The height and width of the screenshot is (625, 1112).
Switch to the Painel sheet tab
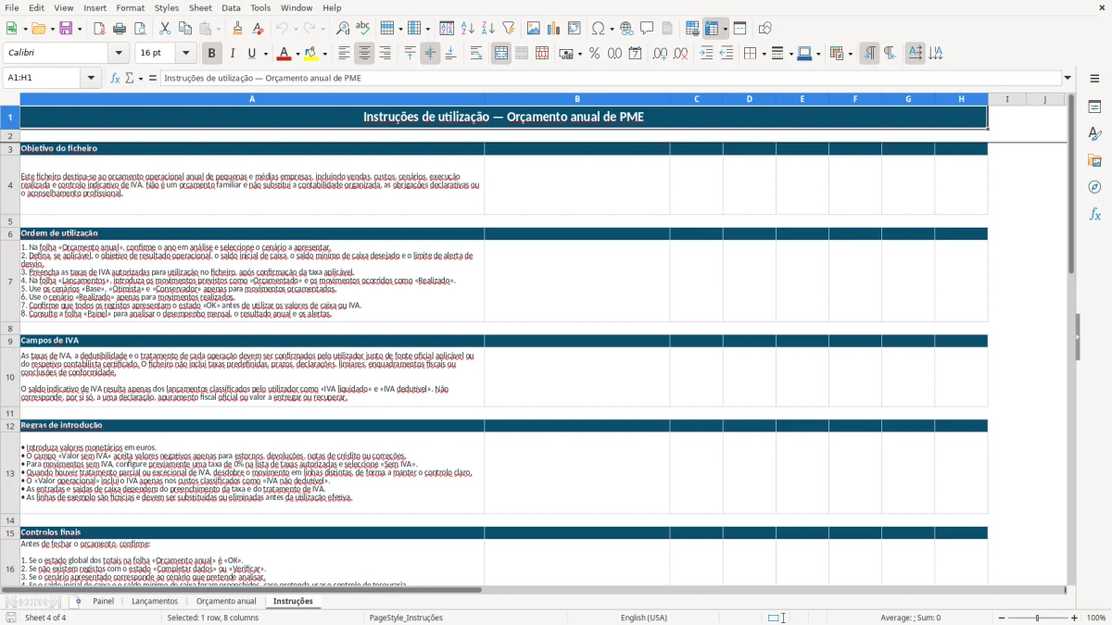(103, 601)
